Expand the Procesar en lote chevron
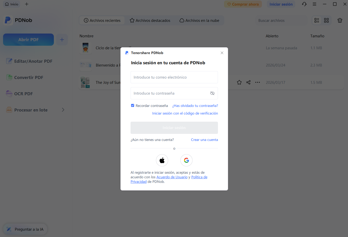 point(63,110)
